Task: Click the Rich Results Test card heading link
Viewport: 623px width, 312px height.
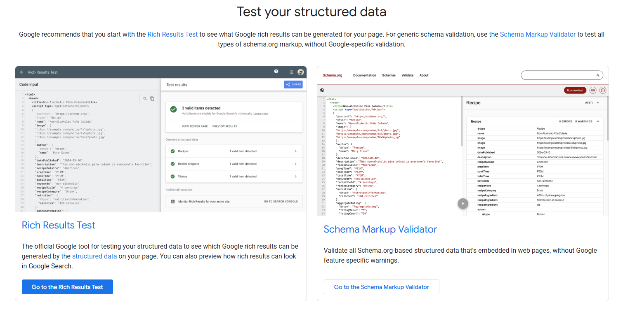Action: (59, 225)
